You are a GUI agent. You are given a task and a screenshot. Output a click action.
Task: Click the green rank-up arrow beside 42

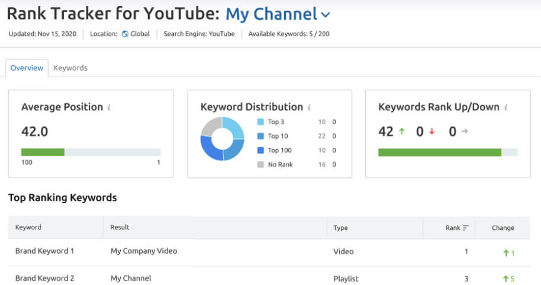(x=402, y=131)
